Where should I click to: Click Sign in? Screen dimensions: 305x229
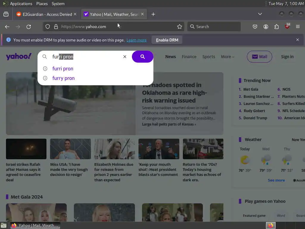coord(287,57)
